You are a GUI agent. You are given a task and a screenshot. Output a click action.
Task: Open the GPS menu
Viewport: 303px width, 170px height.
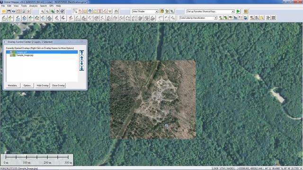[x=52, y=6]
